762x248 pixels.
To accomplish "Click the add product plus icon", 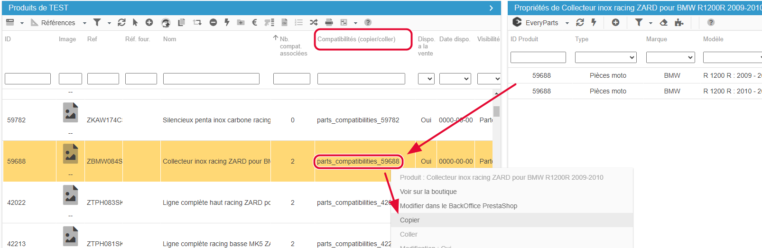I will 149,22.
